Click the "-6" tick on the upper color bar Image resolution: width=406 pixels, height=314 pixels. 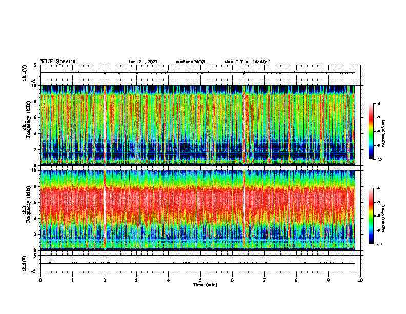379,103
